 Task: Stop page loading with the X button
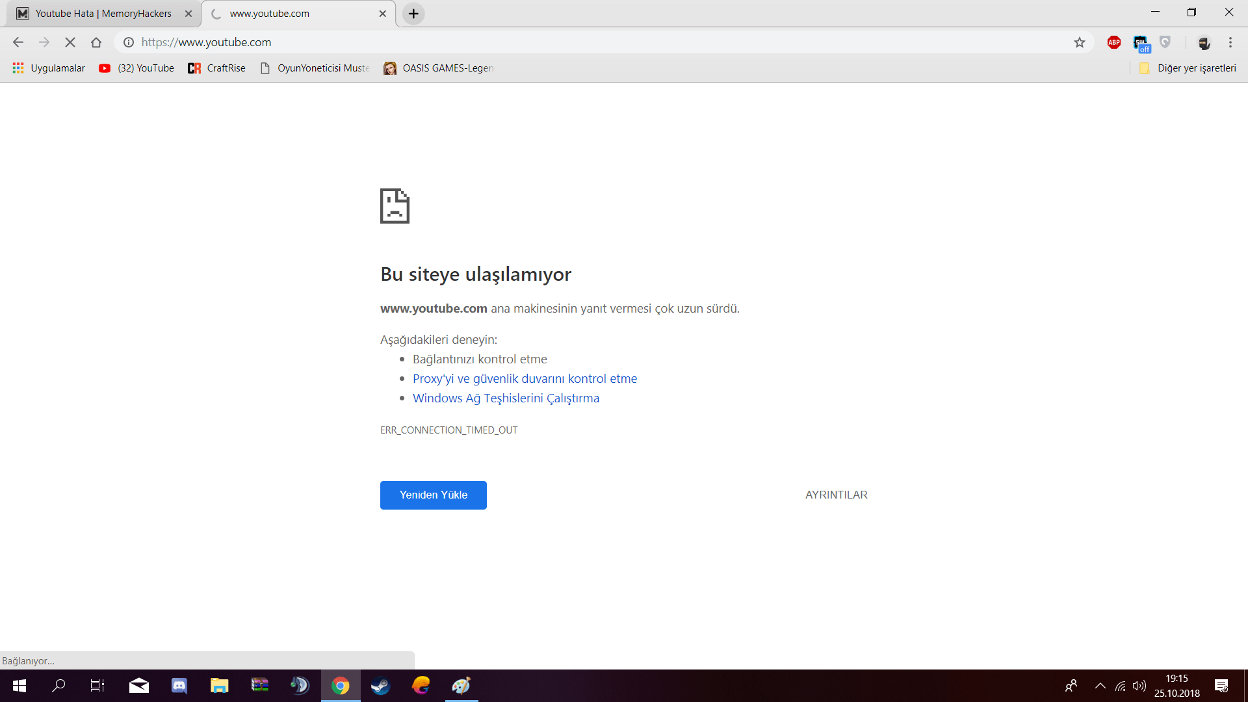(70, 42)
